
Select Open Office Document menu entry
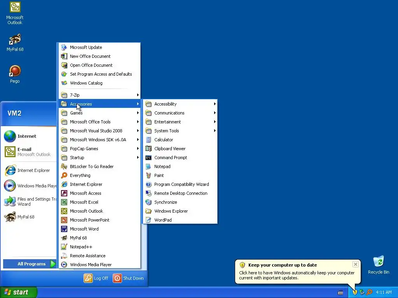[x=99, y=65]
